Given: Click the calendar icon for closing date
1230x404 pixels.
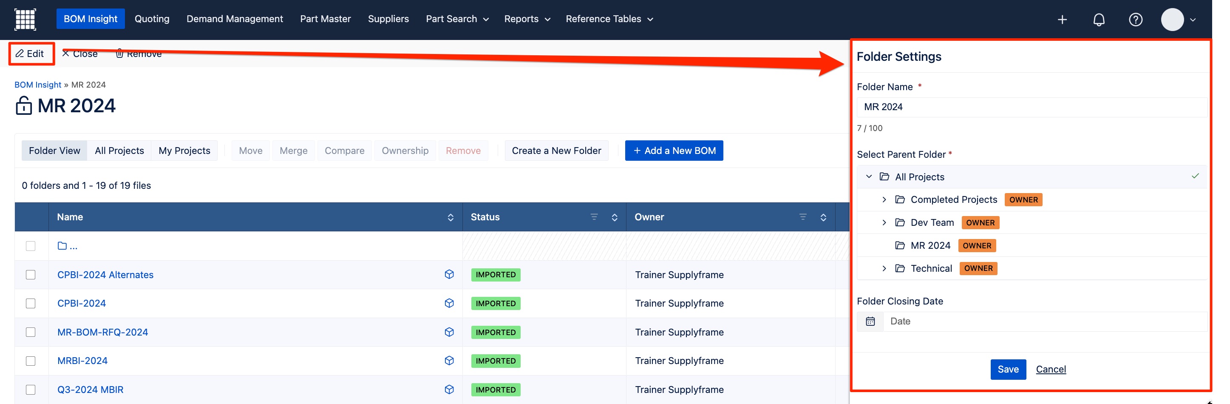Looking at the screenshot, I should [x=870, y=321].
